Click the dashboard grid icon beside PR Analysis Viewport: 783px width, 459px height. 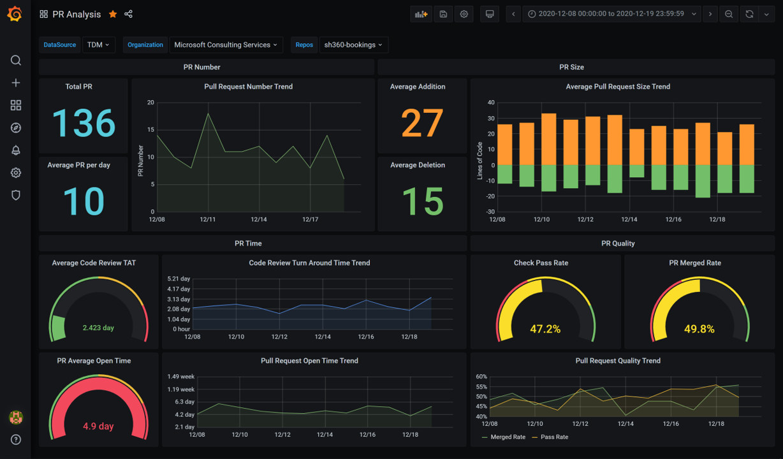(43, 14)
